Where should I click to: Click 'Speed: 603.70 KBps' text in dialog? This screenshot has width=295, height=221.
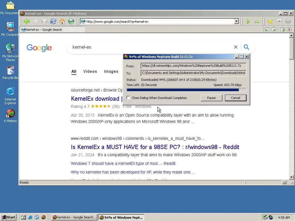coord(228,85)
